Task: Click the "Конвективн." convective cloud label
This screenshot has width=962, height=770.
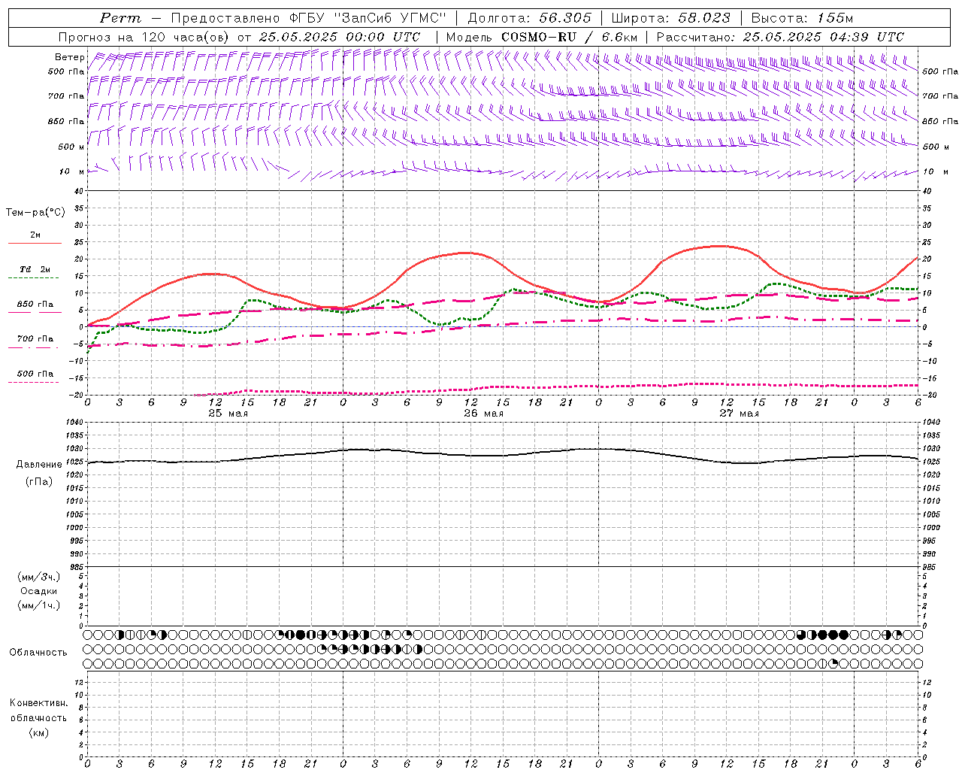Action: pos(38,703)
